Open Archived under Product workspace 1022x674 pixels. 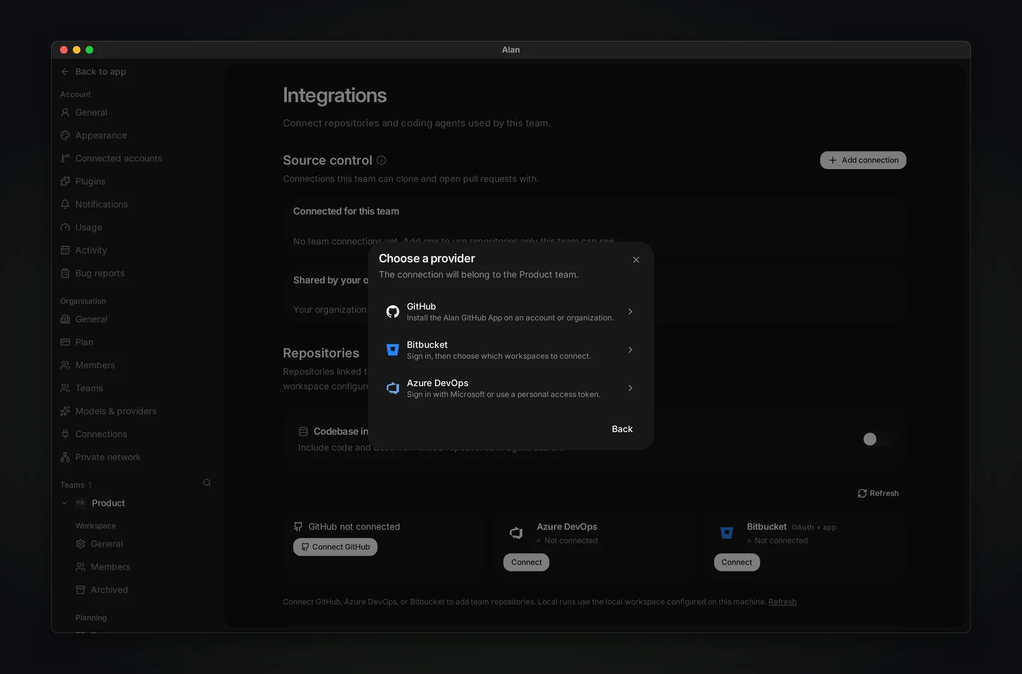point(109,590)
